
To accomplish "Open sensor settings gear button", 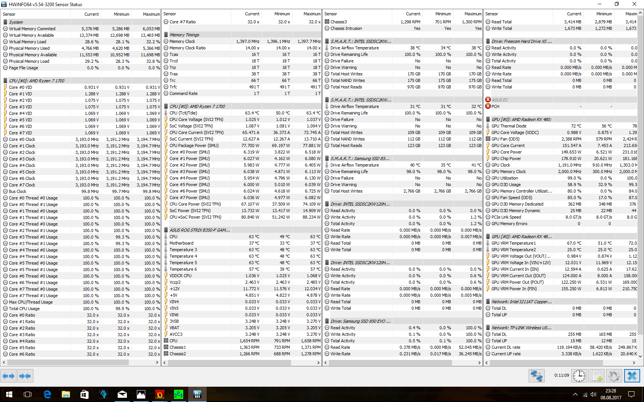I will 614,376.
